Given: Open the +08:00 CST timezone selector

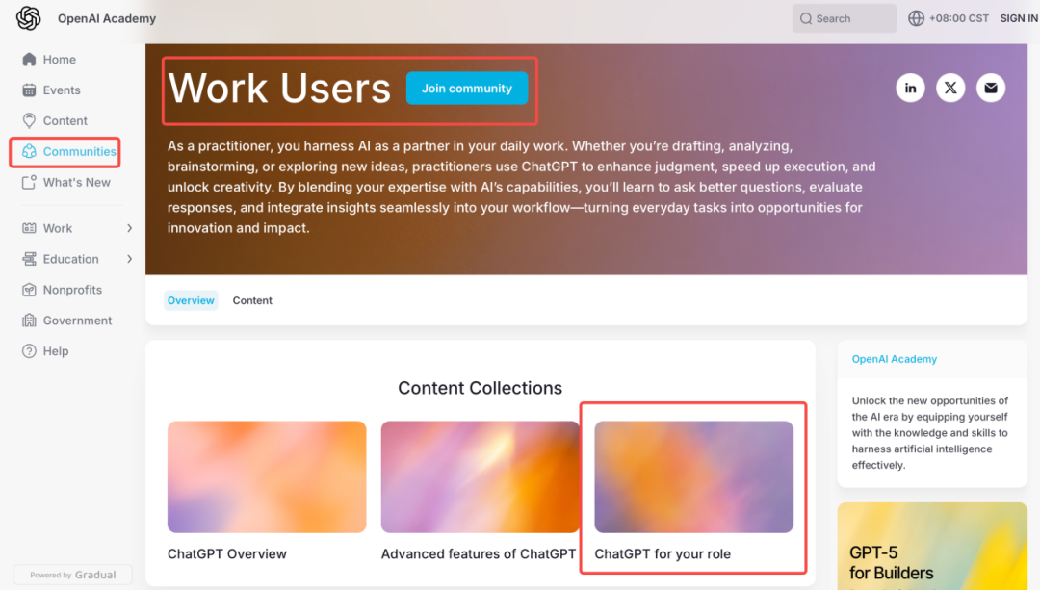Looking at the screenshot, I should click(949, 18).
